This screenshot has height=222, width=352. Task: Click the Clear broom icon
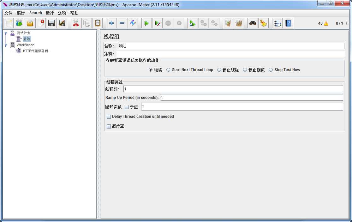(228, 23)
